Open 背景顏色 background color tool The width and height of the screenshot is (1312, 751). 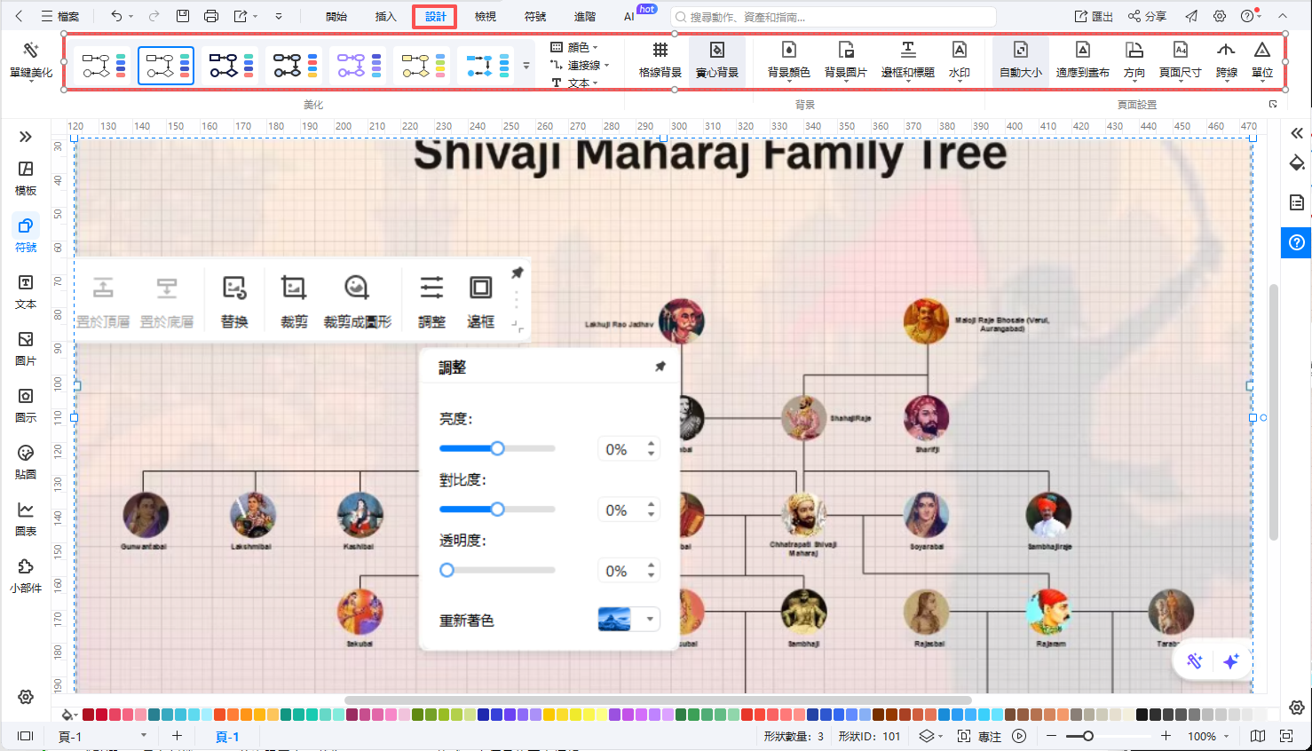788,59
